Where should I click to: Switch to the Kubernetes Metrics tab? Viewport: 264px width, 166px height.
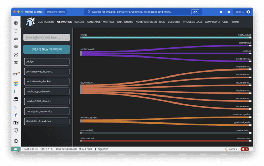150,22
